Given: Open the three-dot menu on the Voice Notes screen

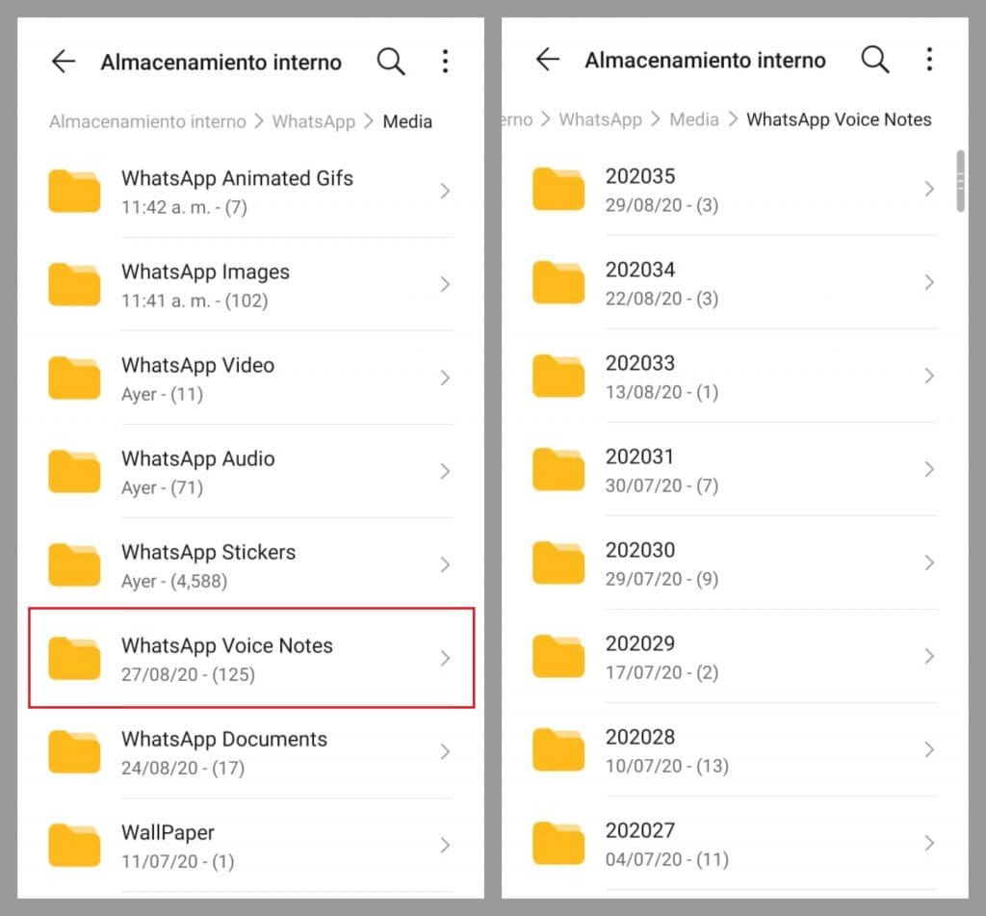Looking at the screenshot, I should coord(929,59).
